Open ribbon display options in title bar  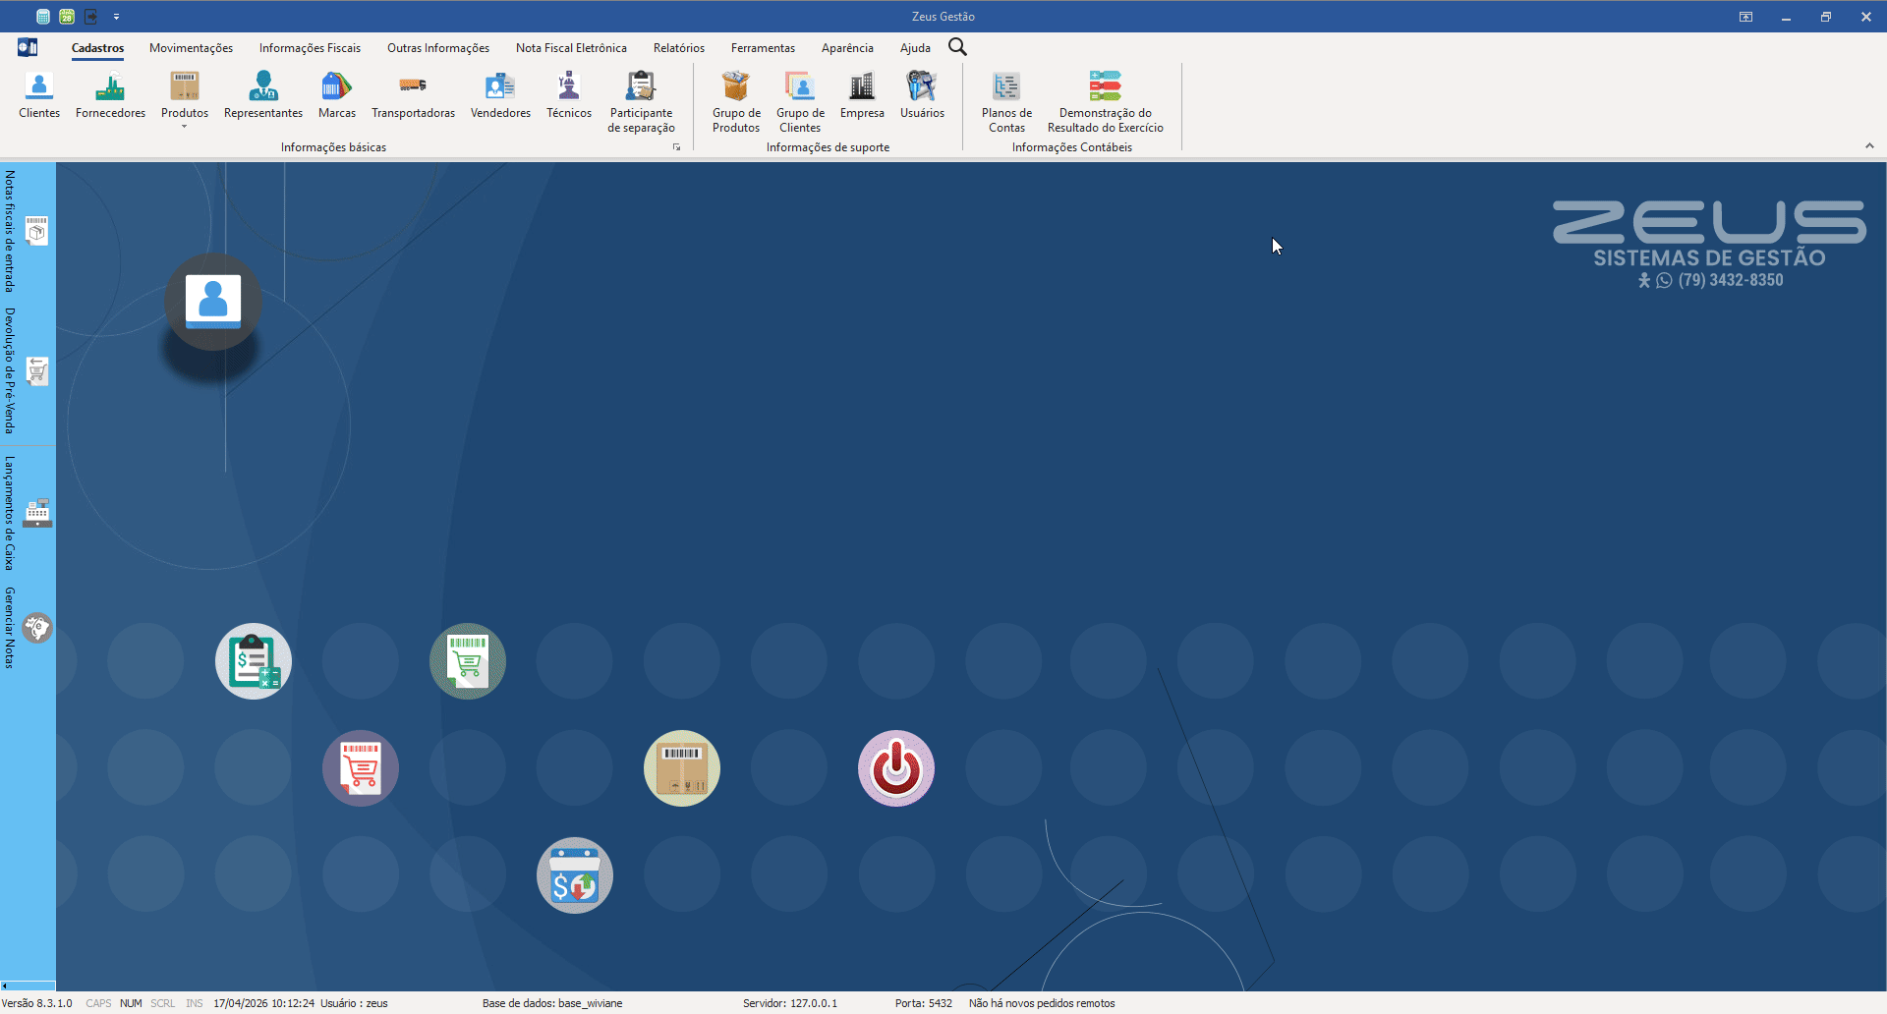tap(1745, 17)
